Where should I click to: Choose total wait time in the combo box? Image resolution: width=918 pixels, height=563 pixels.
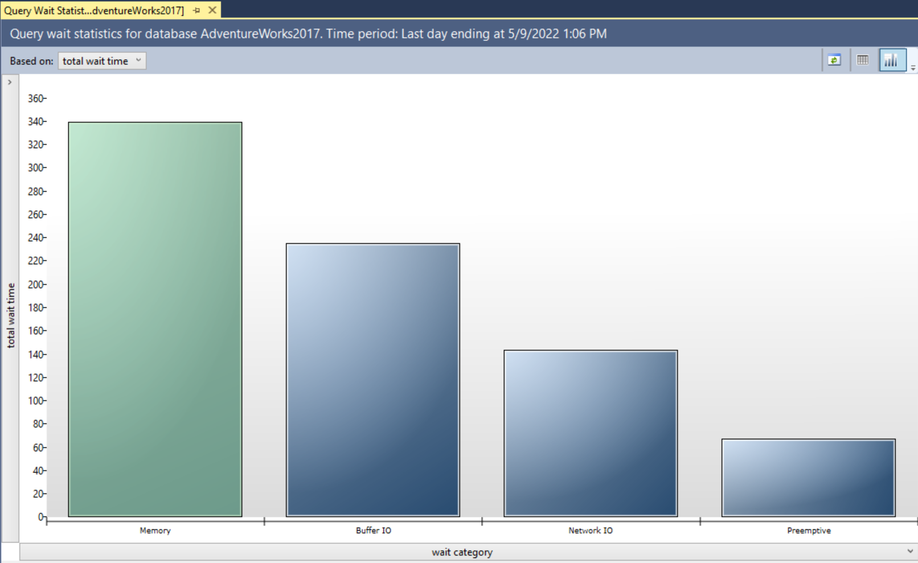tap(97, 60)
